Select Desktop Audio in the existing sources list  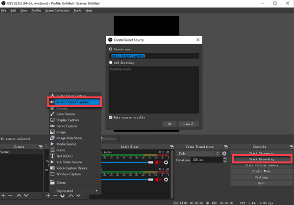(121, 69)
